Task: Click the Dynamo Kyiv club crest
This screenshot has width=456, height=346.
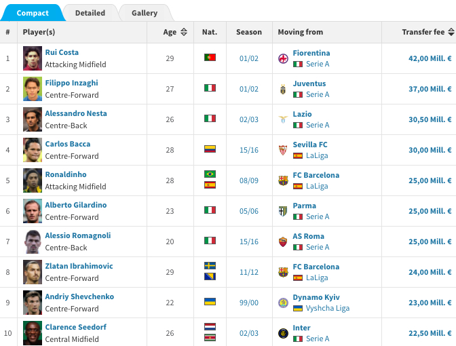Action: tap(283, 303)
